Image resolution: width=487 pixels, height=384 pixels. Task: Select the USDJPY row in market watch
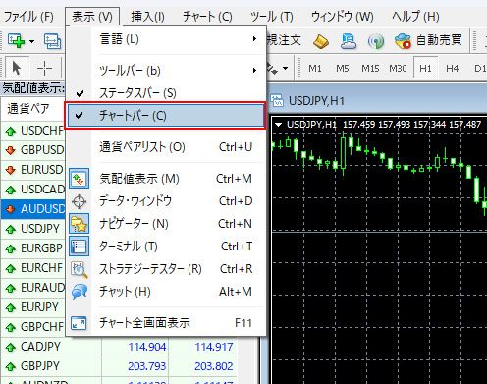(x=33, y=229)
